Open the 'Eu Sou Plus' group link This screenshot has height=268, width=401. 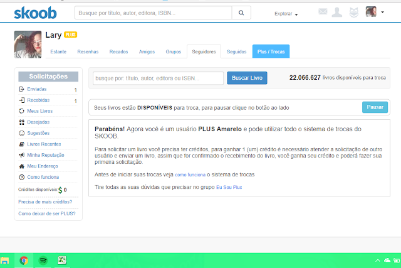(x=229, y=187)
